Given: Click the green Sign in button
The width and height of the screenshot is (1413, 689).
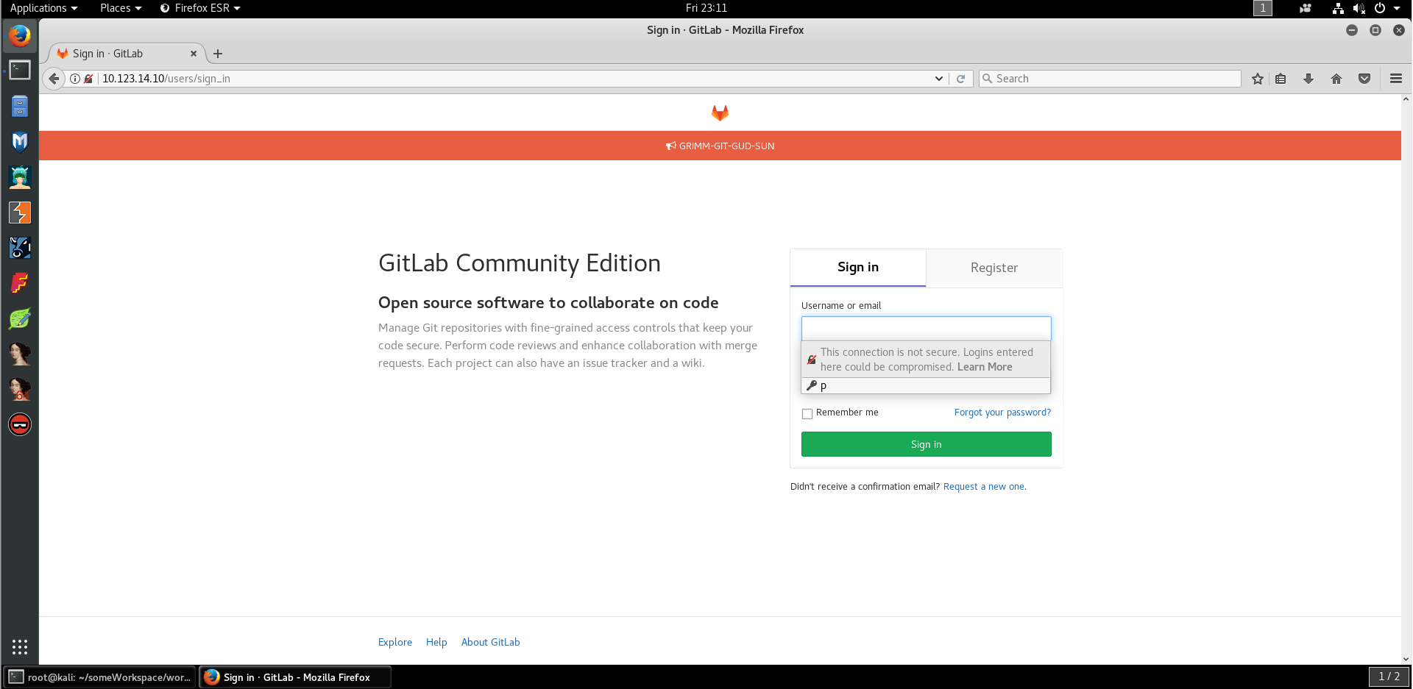Looking at the screenshot, I should tap(926, 444).
